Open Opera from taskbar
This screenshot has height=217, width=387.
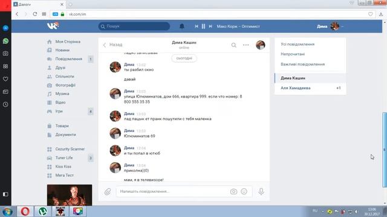(25, 212)
